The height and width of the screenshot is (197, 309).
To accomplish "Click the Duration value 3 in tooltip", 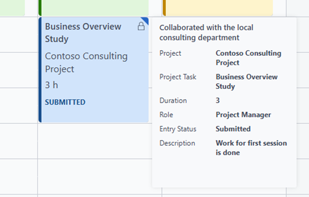I will [x=218, y=100].
